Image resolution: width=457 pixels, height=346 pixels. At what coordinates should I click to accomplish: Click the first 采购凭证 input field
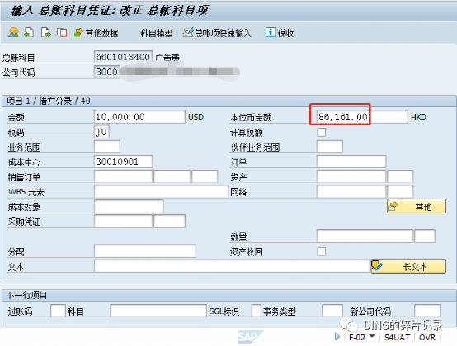[123, 221]
